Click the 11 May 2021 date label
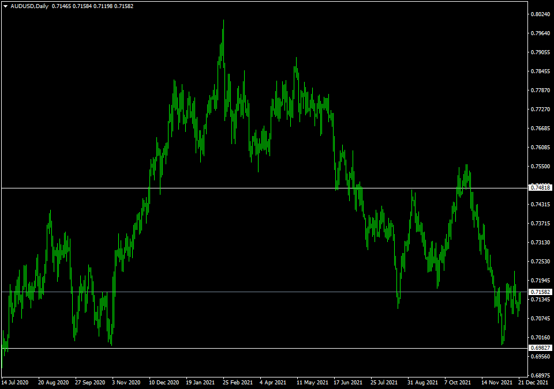 (312, 383)
